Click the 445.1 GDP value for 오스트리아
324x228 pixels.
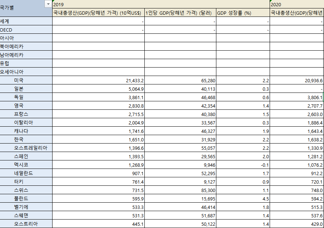click(98, 224)
